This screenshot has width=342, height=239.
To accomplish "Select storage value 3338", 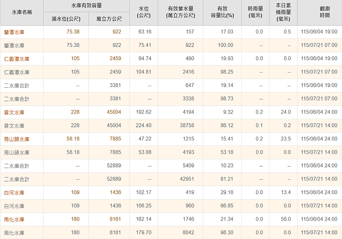I will [x=189, y=99].
